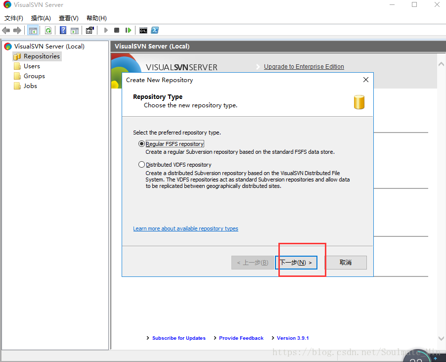Select Distributed VDFS repository radio button
This screenshot has height=362, width=446.
point(141,165)
